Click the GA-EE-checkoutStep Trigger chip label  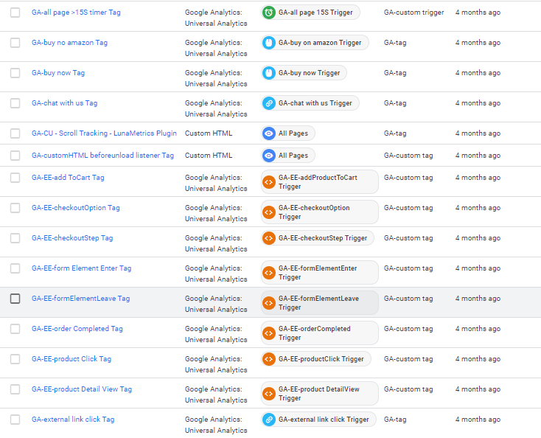tap(323, 238)
